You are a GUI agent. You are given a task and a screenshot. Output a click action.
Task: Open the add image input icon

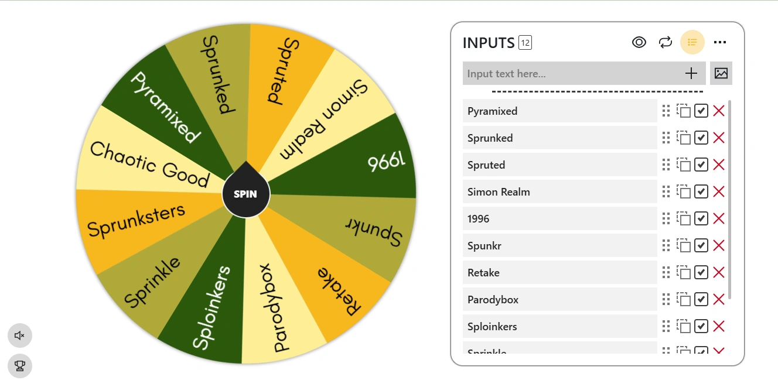[721, 73]
